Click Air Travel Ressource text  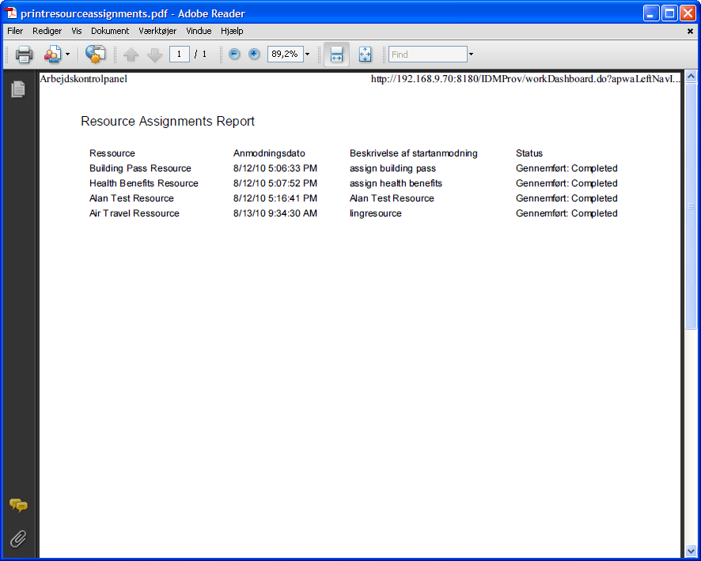135,213
